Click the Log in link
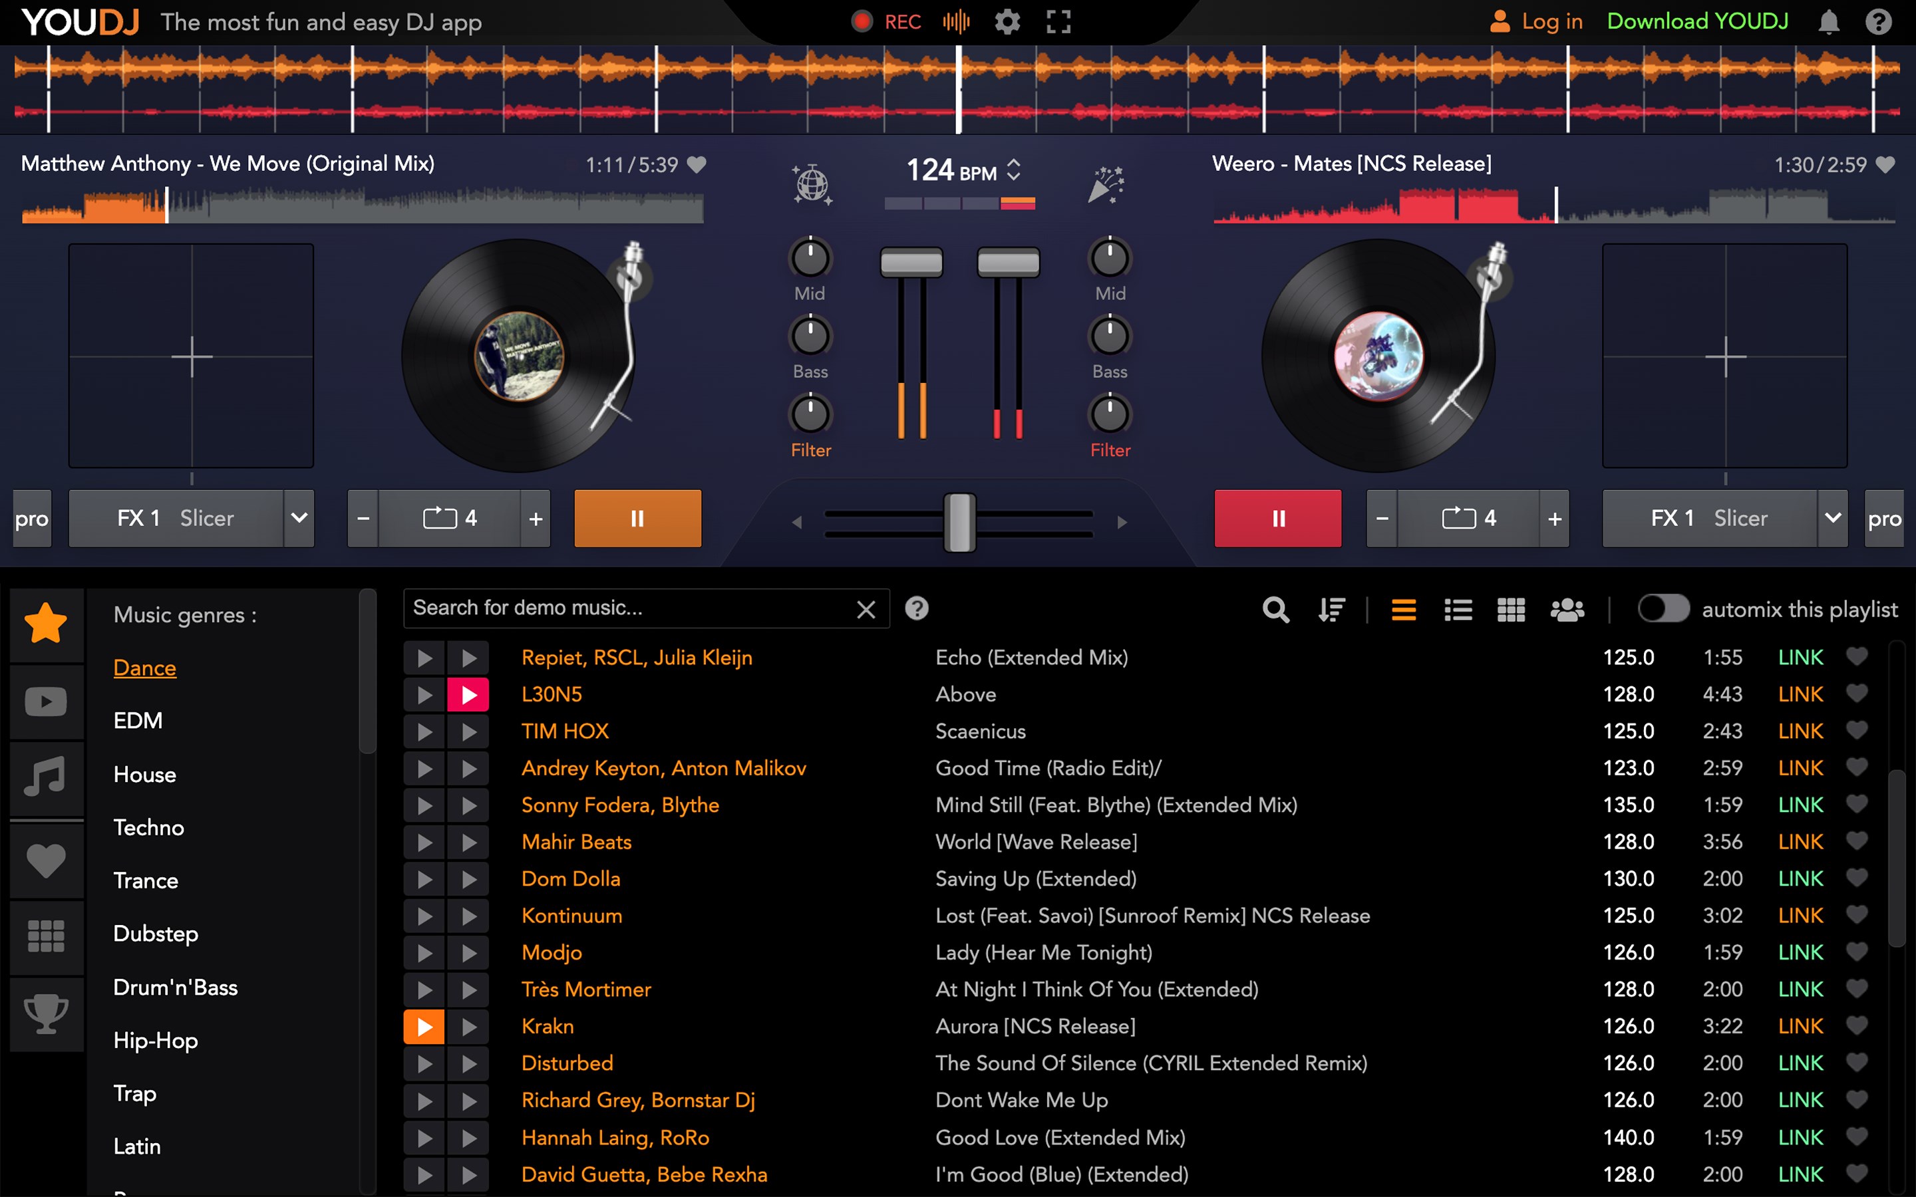 coord(1536,21)
